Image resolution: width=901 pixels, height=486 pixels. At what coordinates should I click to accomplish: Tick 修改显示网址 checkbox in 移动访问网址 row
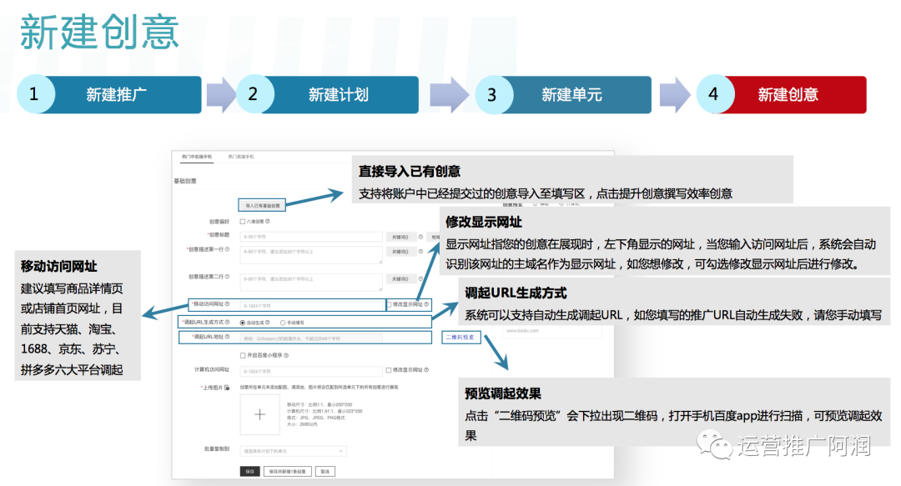pos(389,304)
